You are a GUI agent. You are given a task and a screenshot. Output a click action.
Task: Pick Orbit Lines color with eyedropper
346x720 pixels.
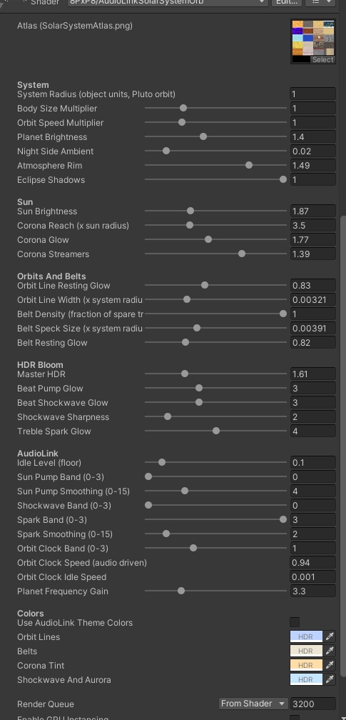pyautogui.click(x=330, y=637)
